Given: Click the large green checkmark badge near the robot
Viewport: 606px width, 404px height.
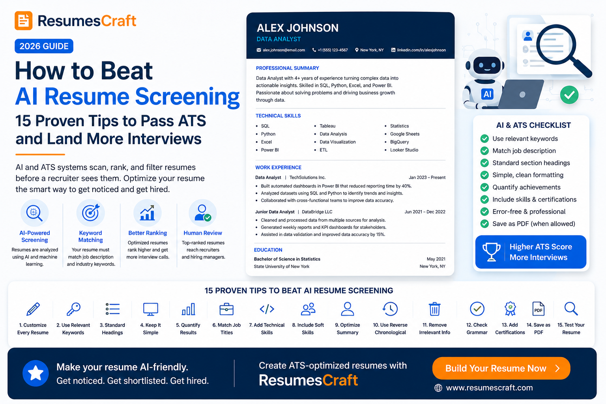Looking at the screenshot, I should point(569,95).
